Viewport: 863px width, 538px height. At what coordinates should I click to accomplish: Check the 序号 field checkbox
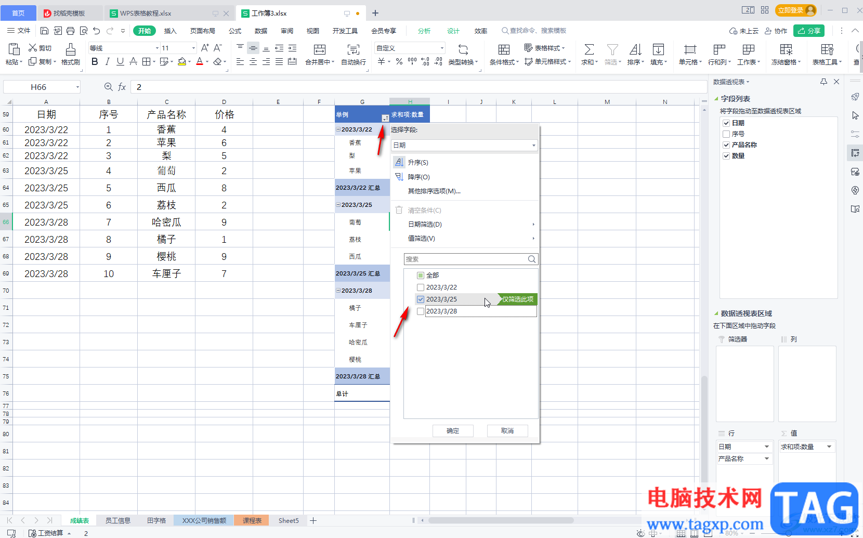coord(726,134)
